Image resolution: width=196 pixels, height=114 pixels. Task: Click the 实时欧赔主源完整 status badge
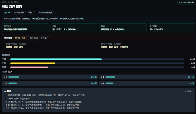(x=186, y=3)
